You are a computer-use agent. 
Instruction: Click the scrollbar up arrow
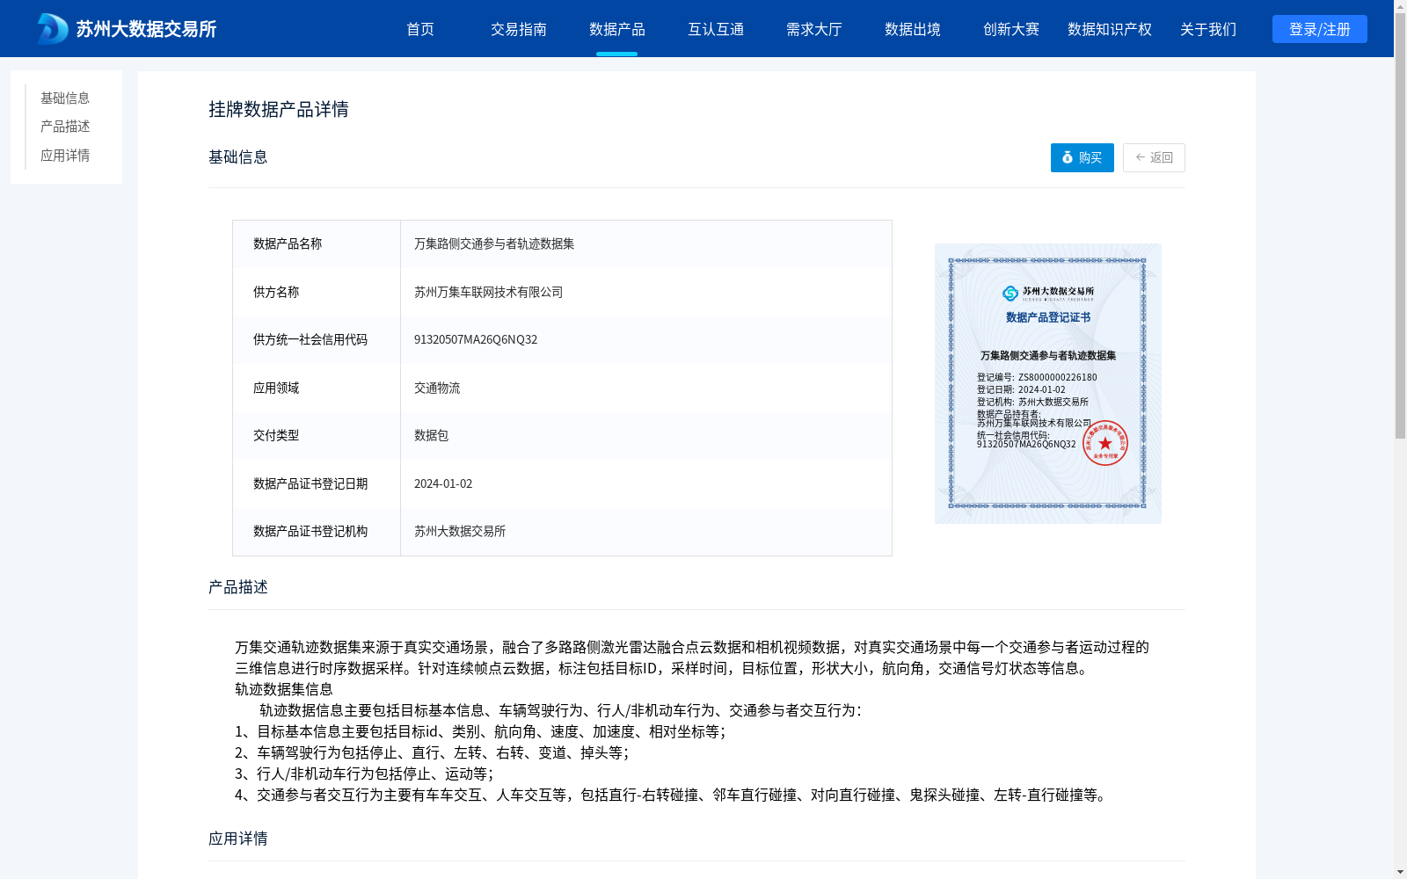pyautogui.click(x=1400, y=6)
